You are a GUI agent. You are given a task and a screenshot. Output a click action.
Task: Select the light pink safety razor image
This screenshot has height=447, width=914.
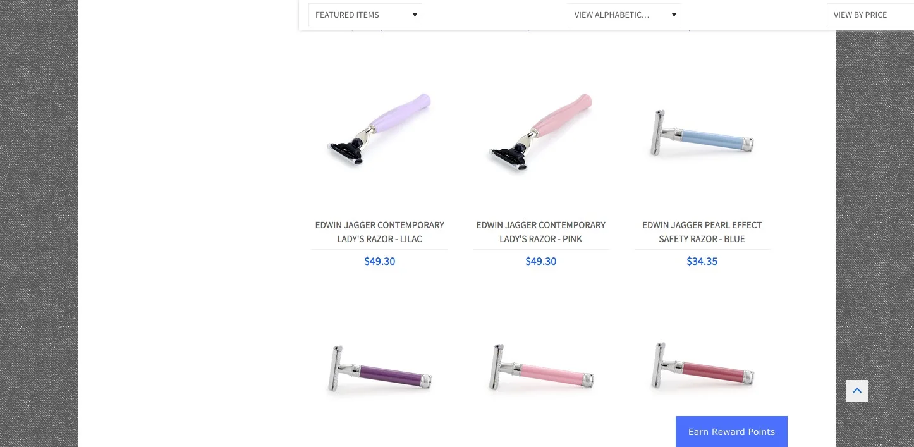pos(540,369)
